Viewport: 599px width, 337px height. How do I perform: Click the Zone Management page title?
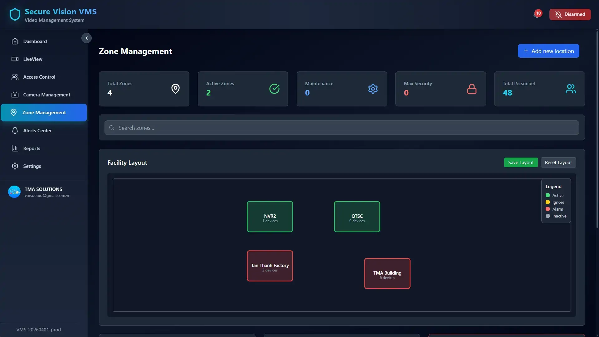[135, 51]
